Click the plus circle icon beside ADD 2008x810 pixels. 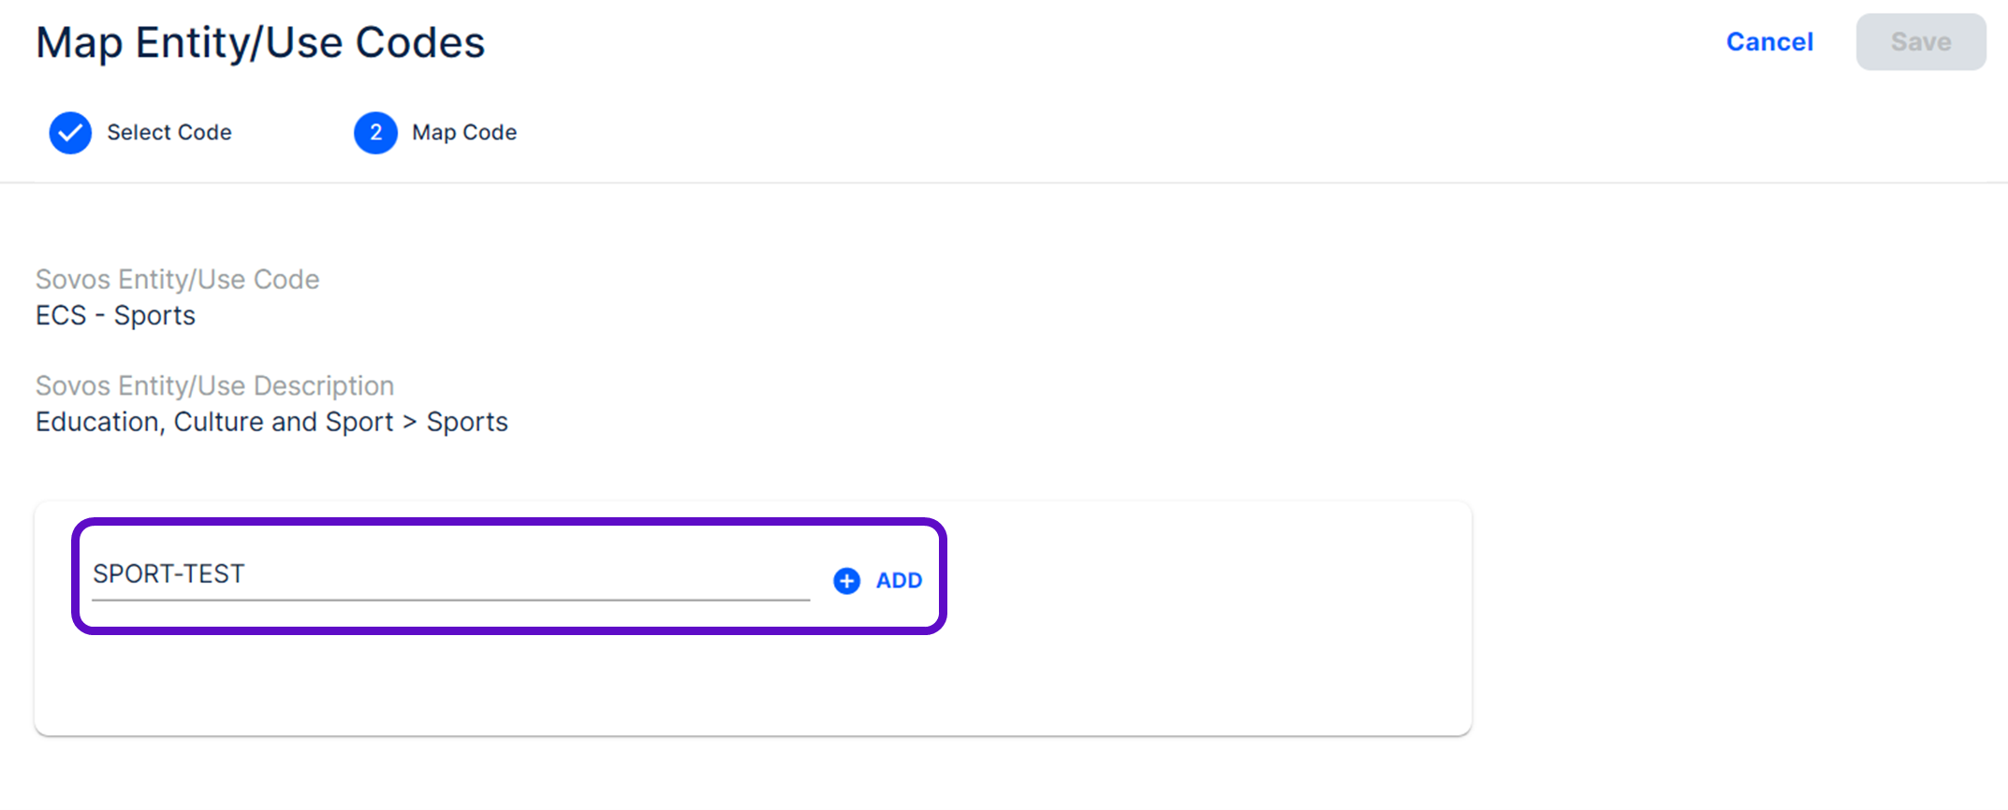[846, 581]
